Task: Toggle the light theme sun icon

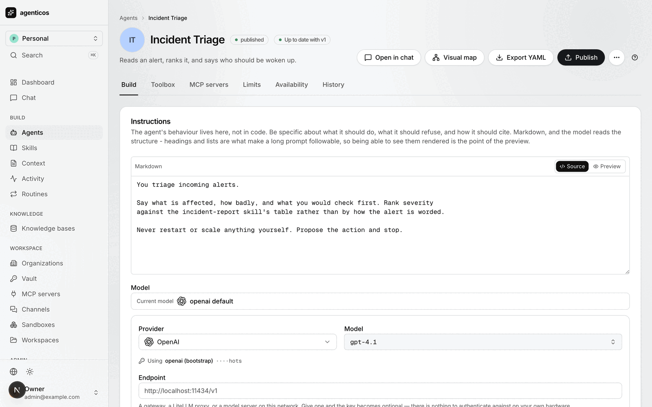Action: [30, 372]
